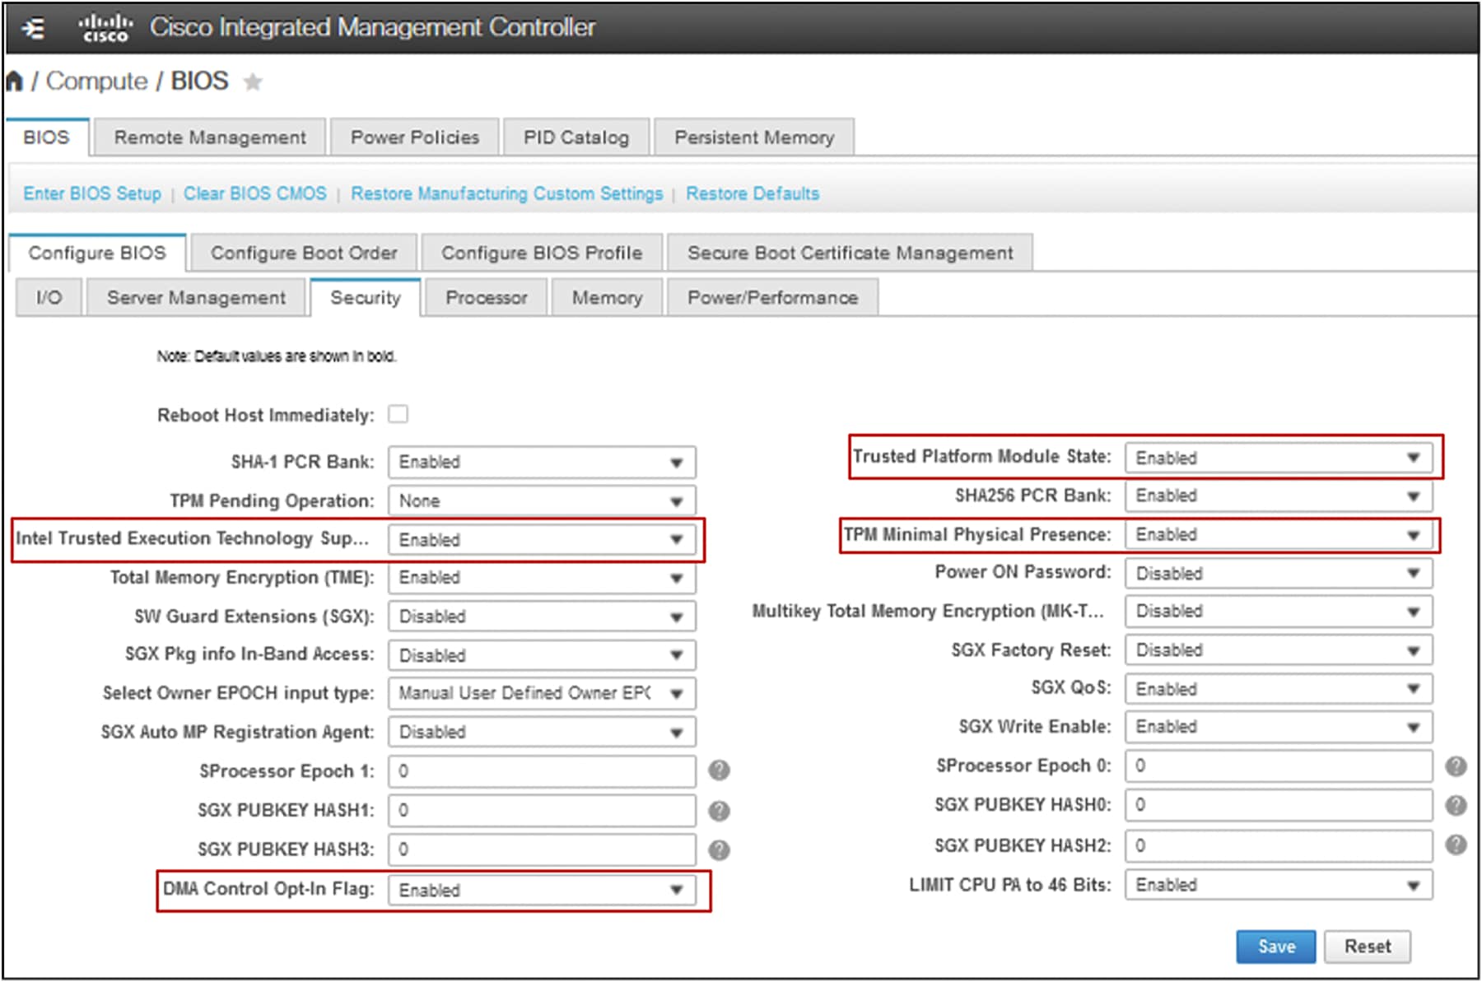
Task: Open SW Guard Extensions (SGX) dropdown
Action: point(542,617)
